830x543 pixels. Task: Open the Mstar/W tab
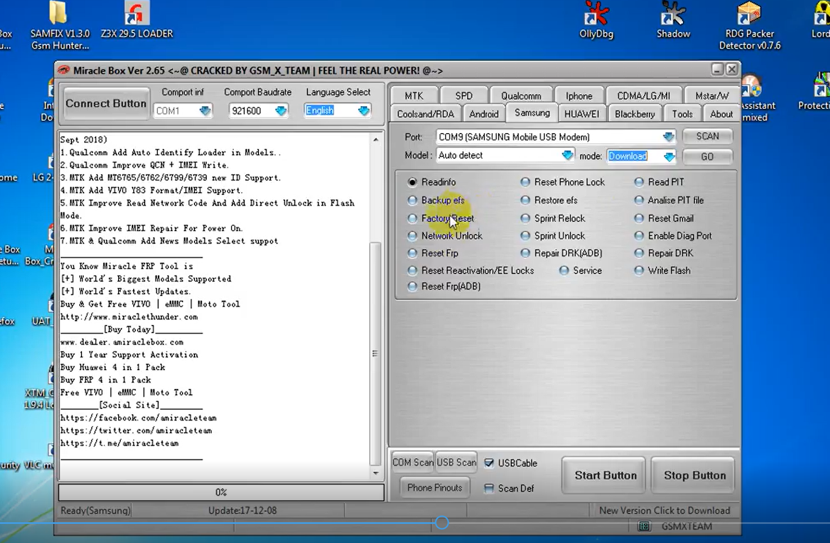[711, 95]
